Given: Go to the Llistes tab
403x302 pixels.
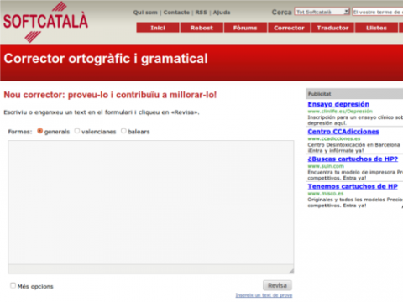Looking at the screenshot, I should (x=376, y=28).
